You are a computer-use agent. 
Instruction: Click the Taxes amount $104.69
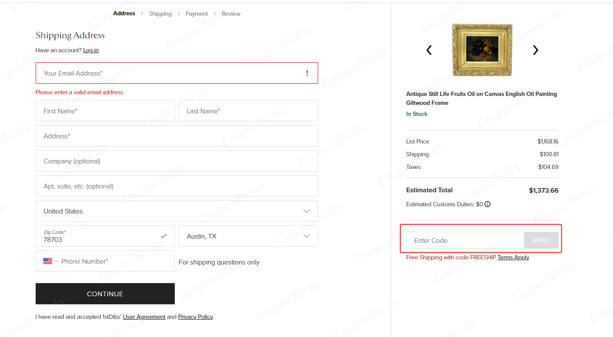point(549,167)
